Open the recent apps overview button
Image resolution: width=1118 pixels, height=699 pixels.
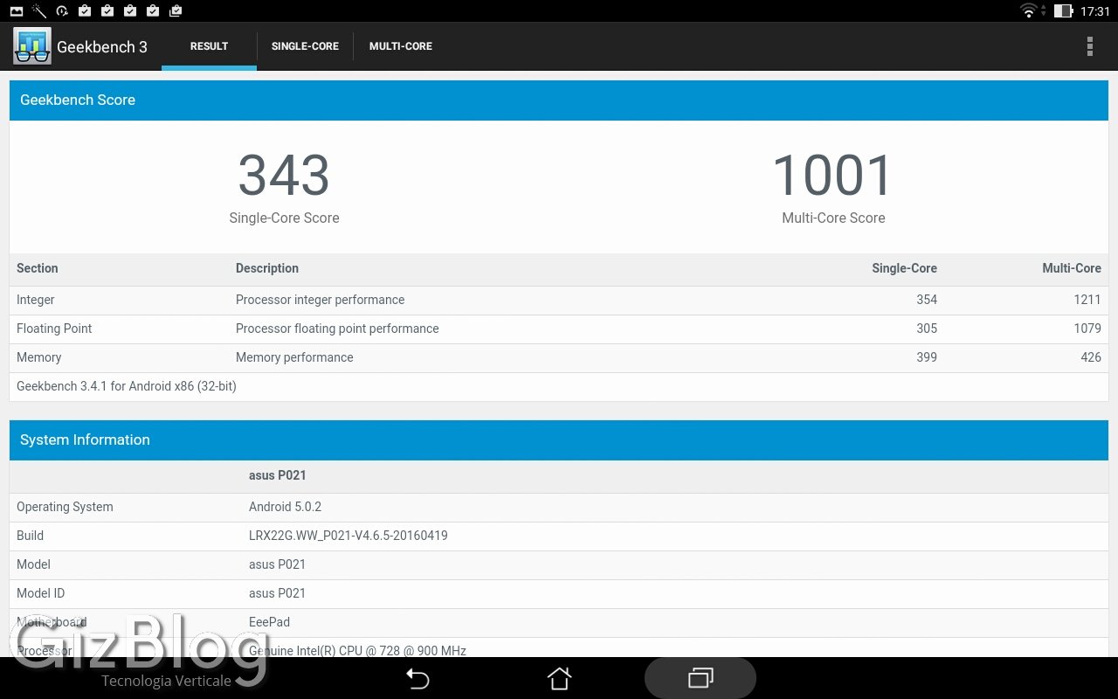click(700, 678)
